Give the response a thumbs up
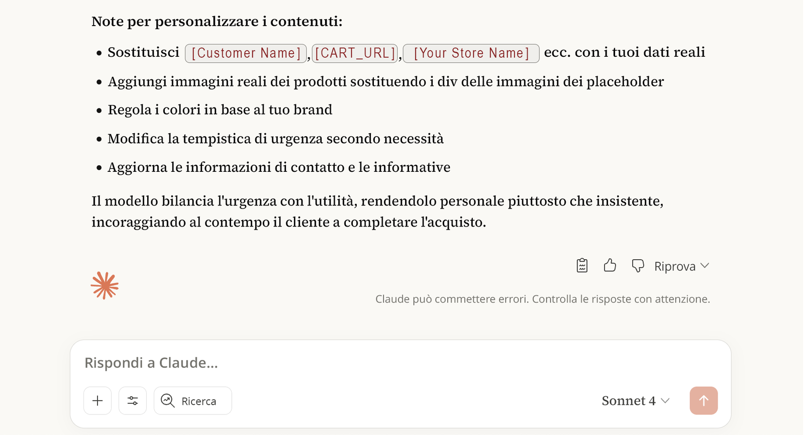 click(x=610, y=265)
